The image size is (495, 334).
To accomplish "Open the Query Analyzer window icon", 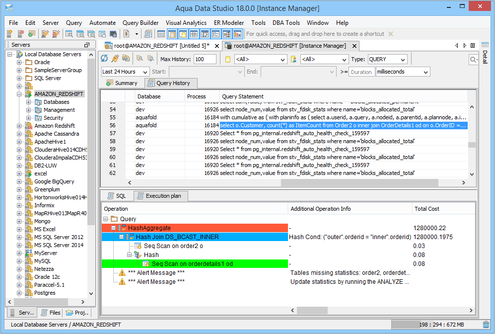I will click(x=69, y=33).
